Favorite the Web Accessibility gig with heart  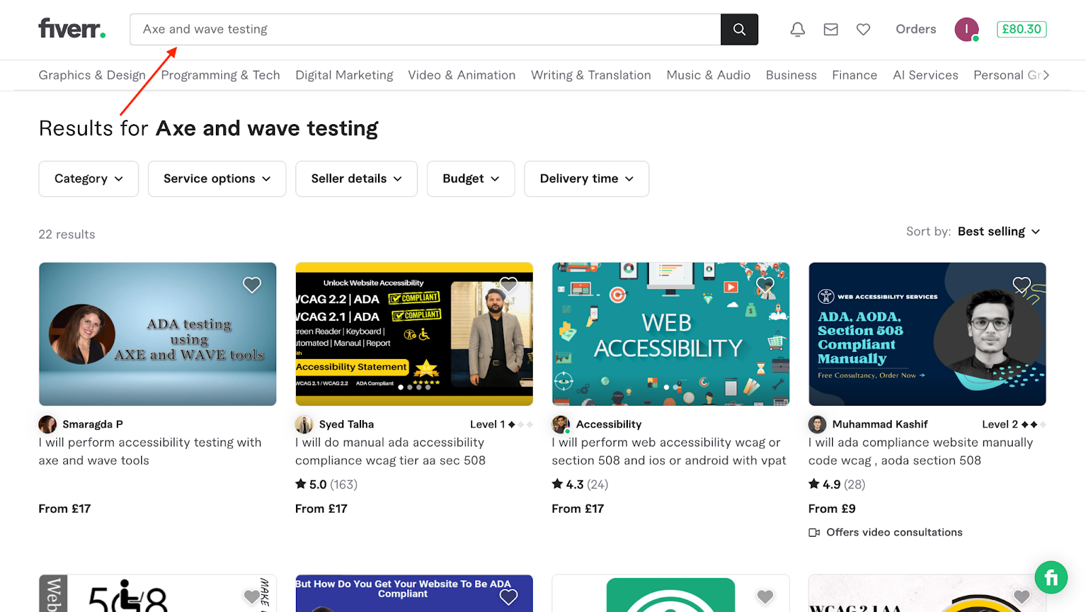pos(765,285)
